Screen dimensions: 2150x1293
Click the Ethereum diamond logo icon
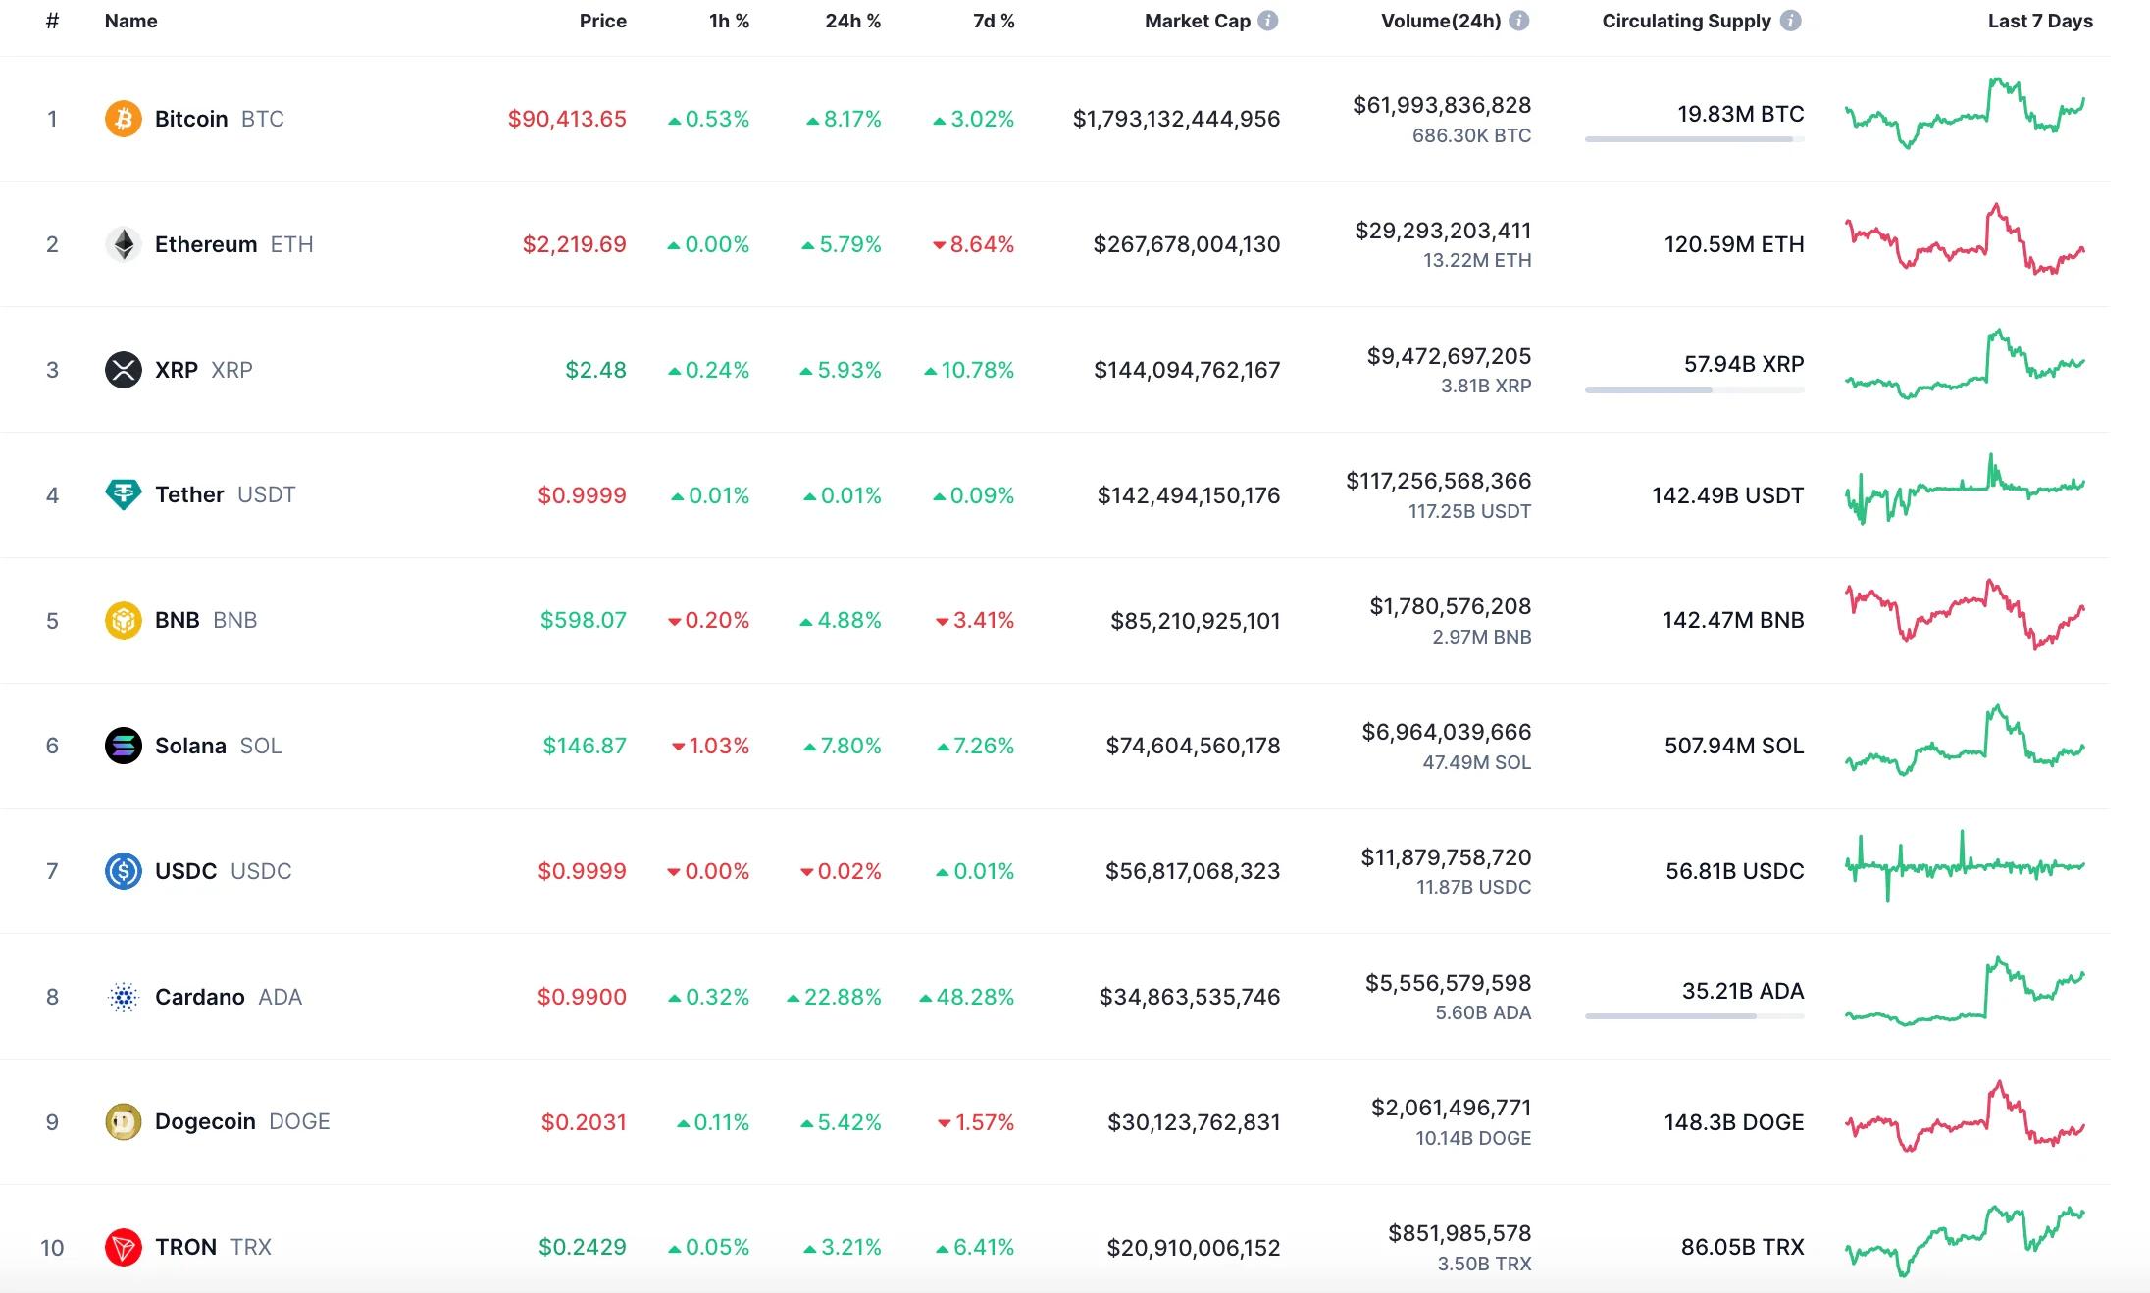[x=123, y=244]
